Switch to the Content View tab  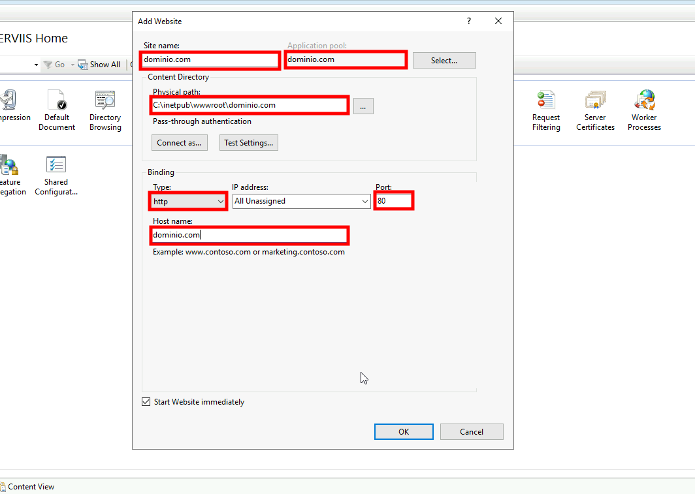pyautogui.click(x=27, y=486)
